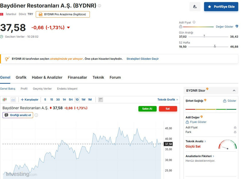
Task: Click Grafiği analiz et AI button
Action: 18,115
